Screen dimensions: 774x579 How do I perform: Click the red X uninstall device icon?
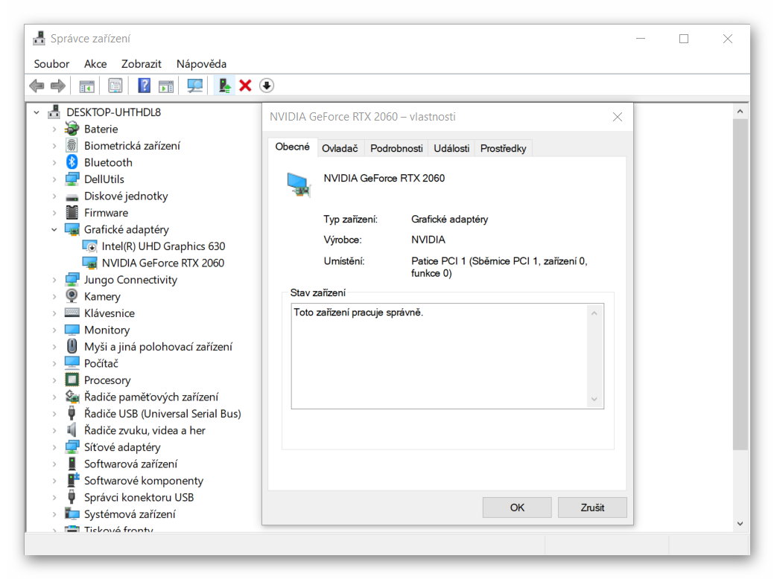[x=245, y=86]
